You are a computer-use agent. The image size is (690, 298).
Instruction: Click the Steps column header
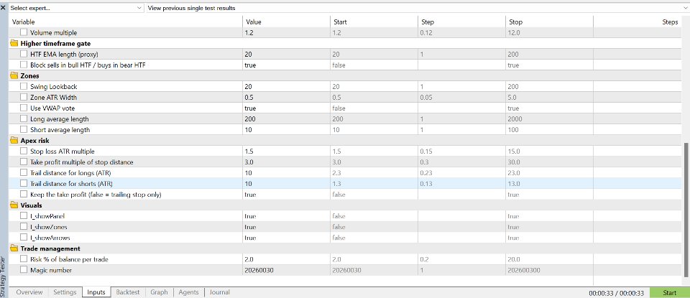coord(638,22)
